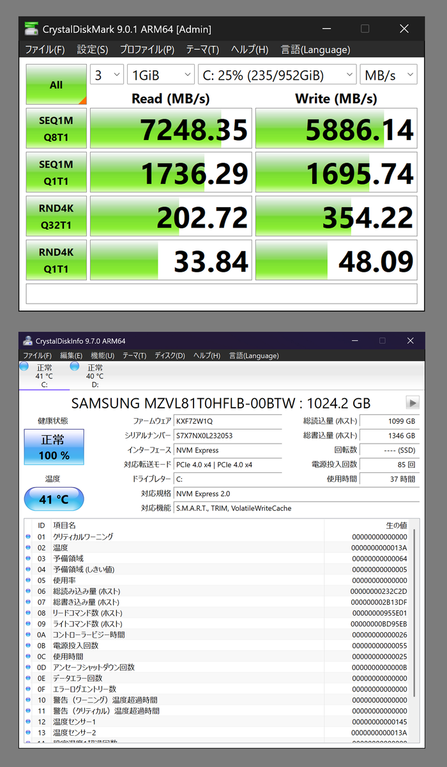447x767 pixels.
Task: Select row 06 総読み込み量 (ホスト)
Action: pyautogui.click(x=217, y=591)
